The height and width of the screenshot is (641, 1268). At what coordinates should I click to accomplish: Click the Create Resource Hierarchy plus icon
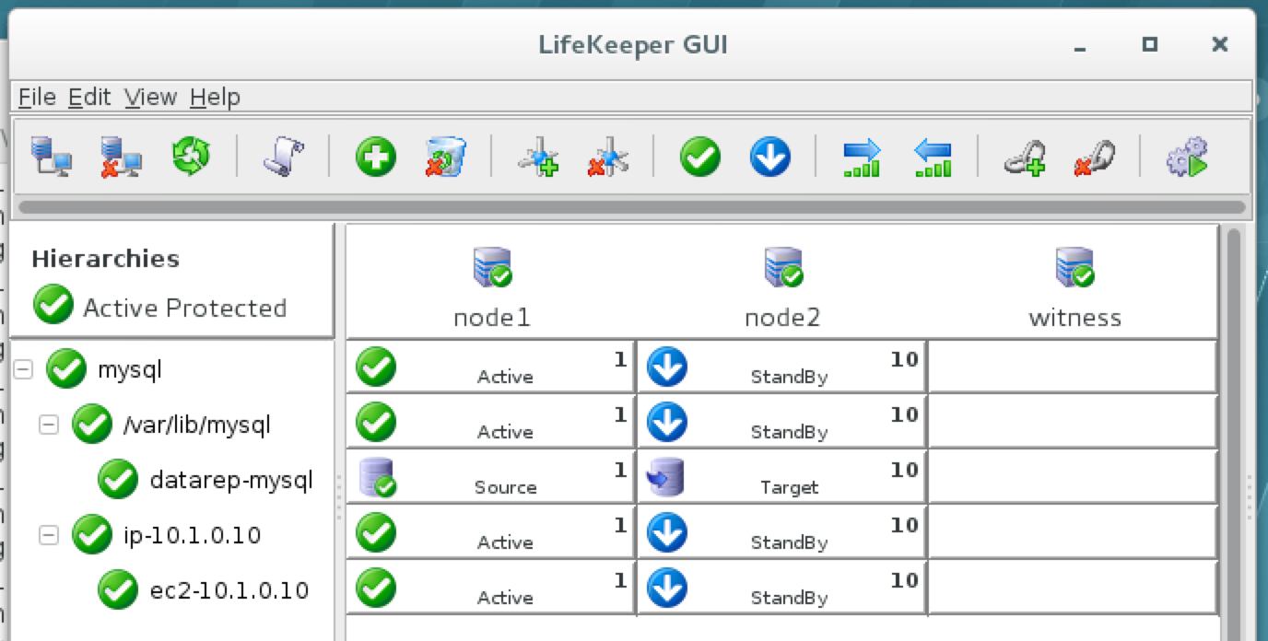pos(376,157)
